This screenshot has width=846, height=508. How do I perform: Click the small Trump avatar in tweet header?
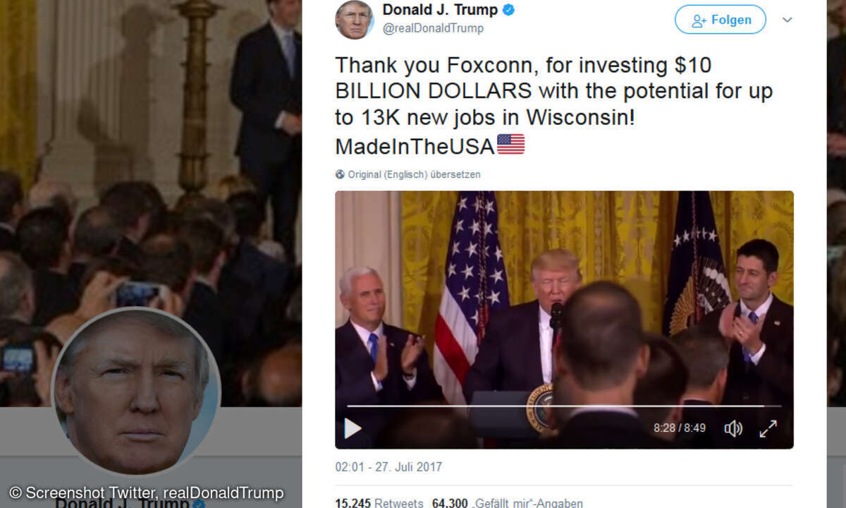354,19
